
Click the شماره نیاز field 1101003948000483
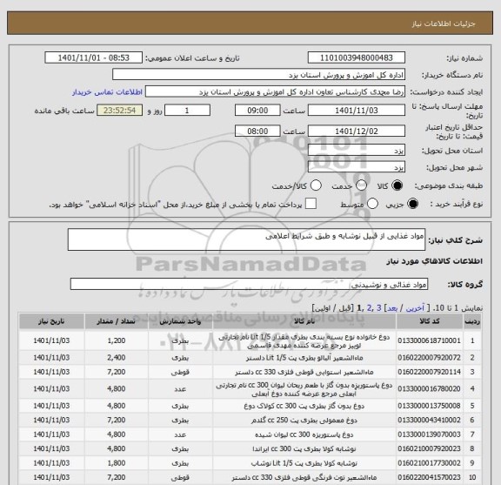(x=357, y=57)
